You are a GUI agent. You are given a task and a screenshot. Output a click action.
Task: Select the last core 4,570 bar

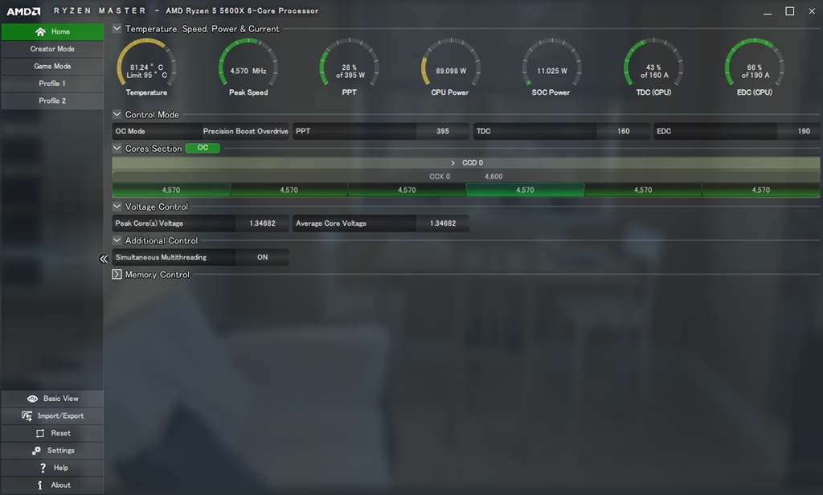761,190
